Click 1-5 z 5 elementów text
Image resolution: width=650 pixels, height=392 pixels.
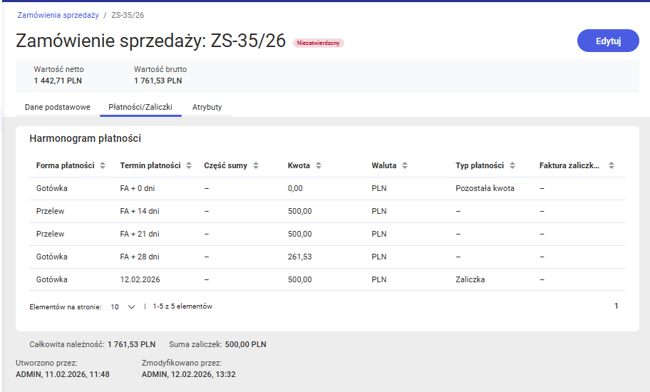(182, 306)
